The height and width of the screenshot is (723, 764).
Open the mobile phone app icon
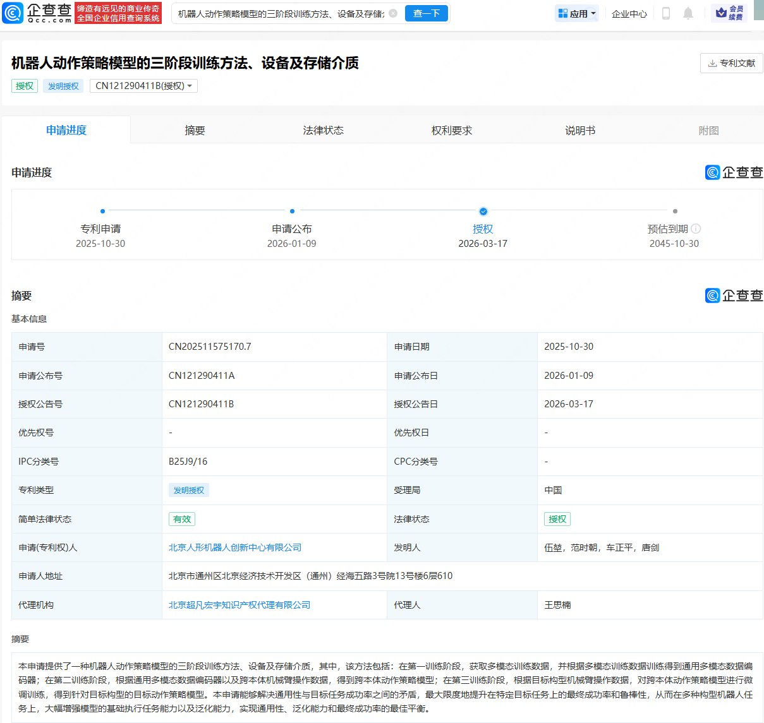pos(665,13)
